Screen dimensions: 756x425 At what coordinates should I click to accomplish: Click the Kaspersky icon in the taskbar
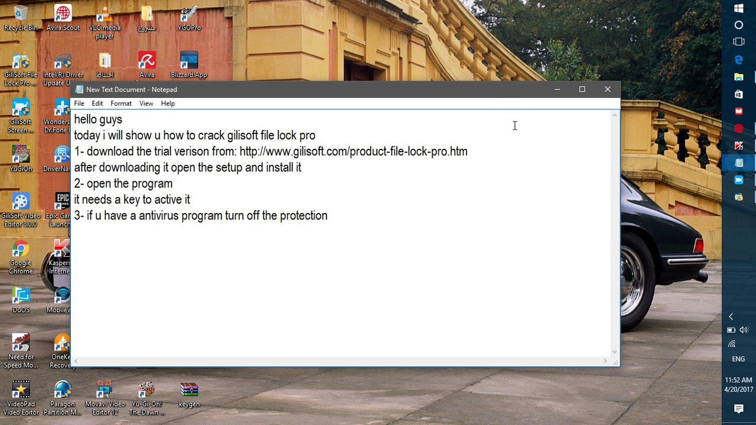(x=739, y=145)
